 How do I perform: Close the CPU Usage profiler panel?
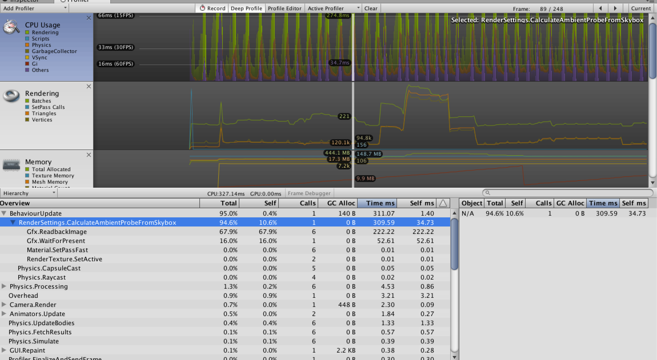[89, 18]
